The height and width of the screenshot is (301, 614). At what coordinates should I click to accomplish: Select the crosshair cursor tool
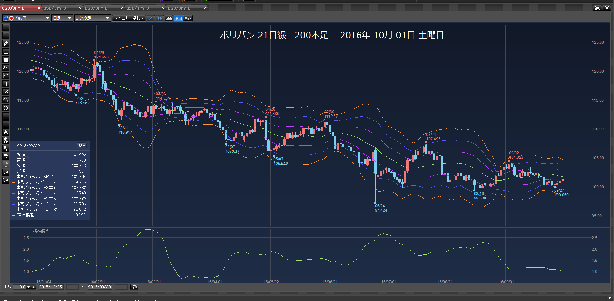(x=6, y=28)
